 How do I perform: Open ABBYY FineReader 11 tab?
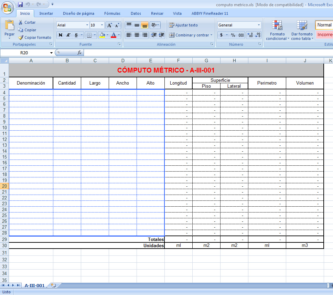click(210, 13)
